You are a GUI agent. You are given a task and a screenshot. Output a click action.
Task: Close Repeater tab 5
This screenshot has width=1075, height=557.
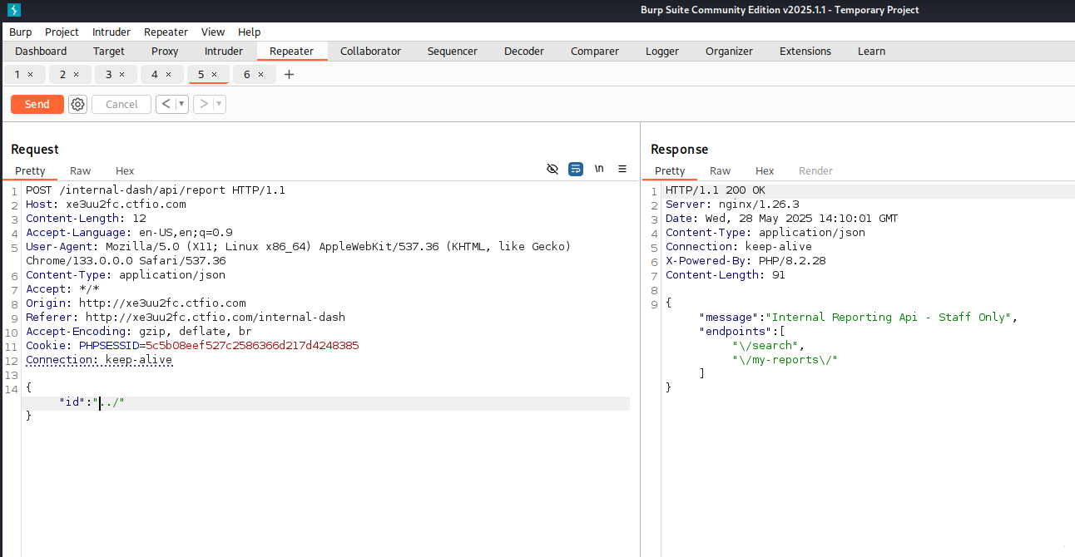pos(214,75)
